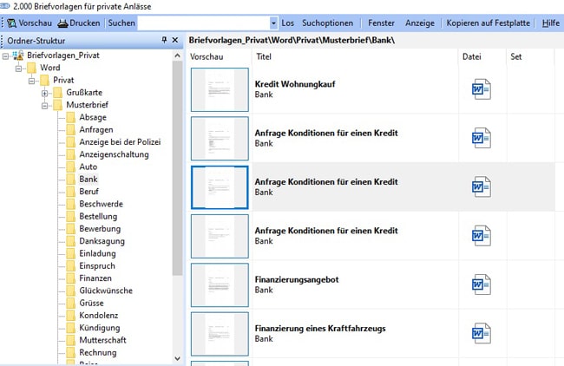
Task: Expand the Grußkarte tree node
Action: pos(45,93)
